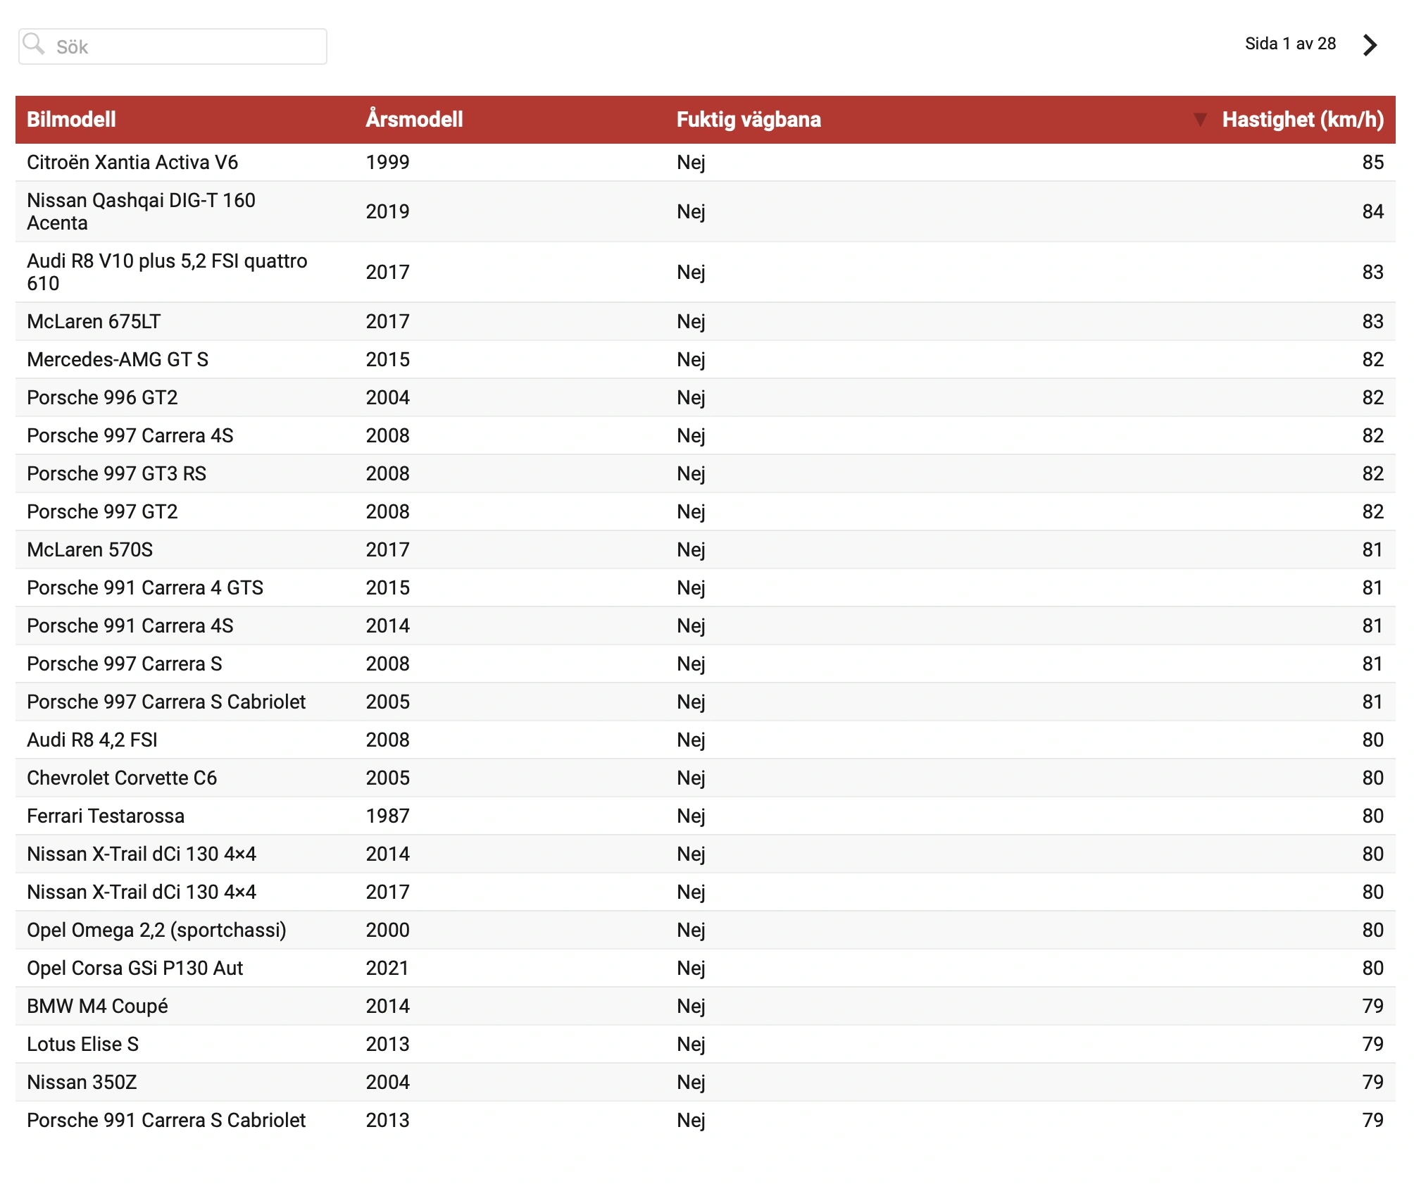Screen dimensions: 1414x1189
Task: Click Opel Corsa GSi P130 Aut entry
Action: click(134, 969)
